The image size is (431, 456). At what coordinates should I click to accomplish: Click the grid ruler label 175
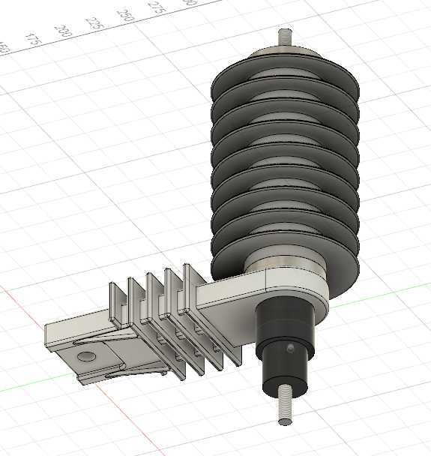(x=34, y=39)
